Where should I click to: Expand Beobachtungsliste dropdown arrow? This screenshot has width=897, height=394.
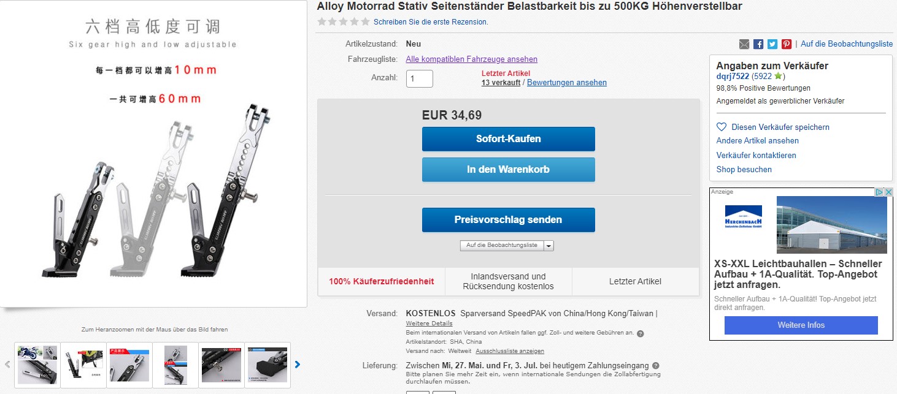(x=549, y=246)
